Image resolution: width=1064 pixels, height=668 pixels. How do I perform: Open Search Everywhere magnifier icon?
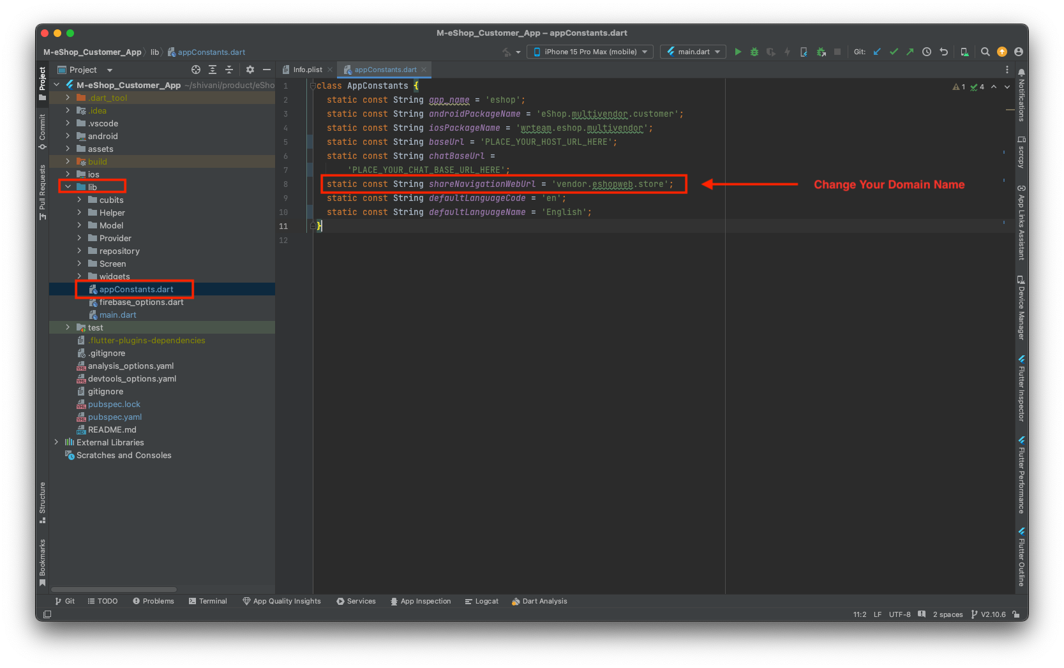coord(985,52)
